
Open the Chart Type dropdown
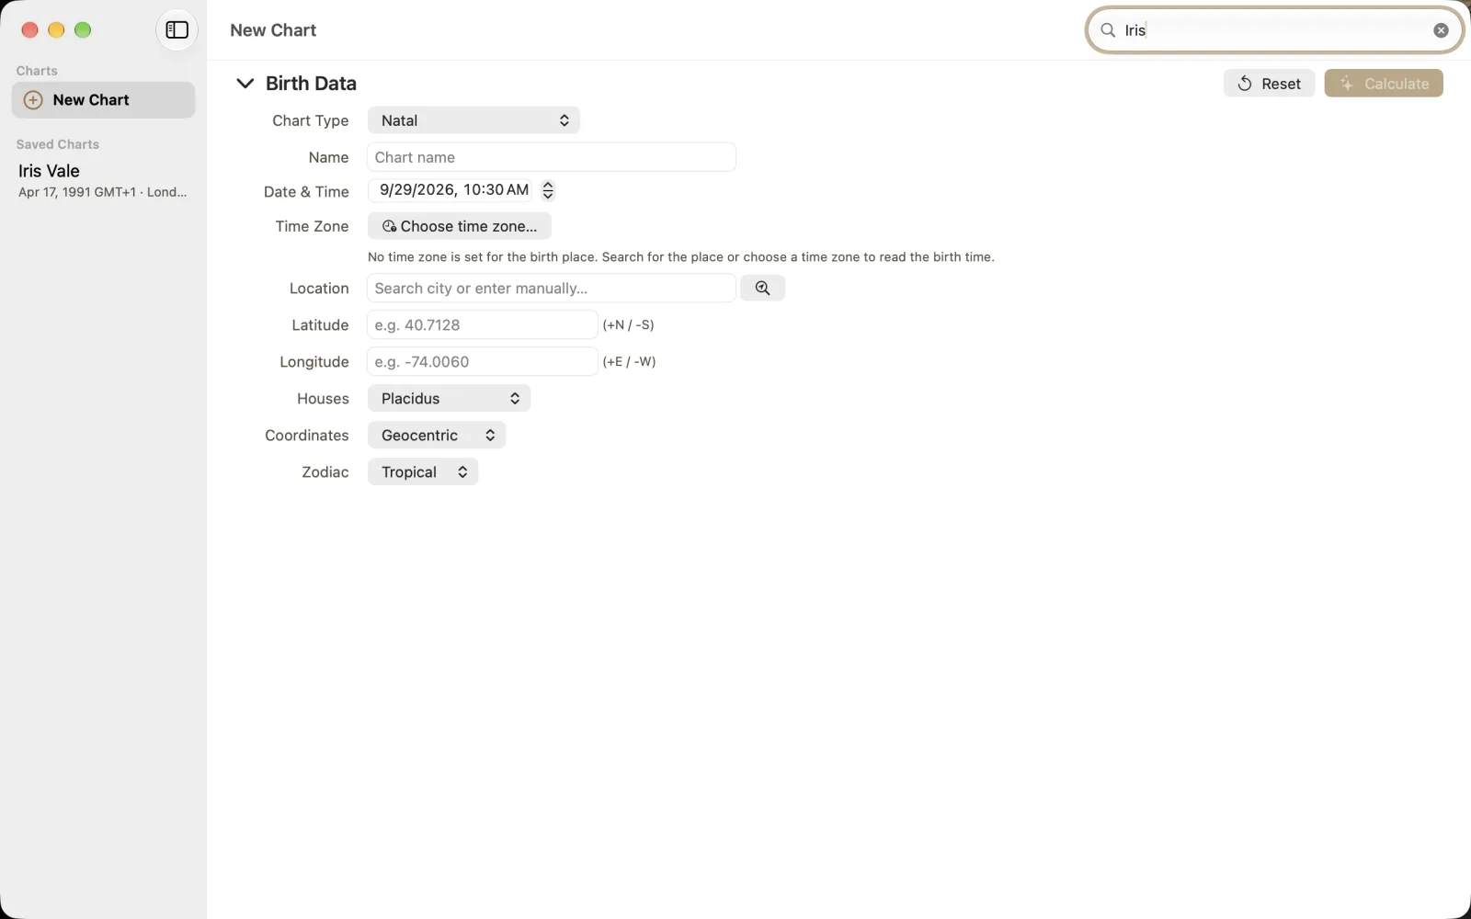pos(473,120)
